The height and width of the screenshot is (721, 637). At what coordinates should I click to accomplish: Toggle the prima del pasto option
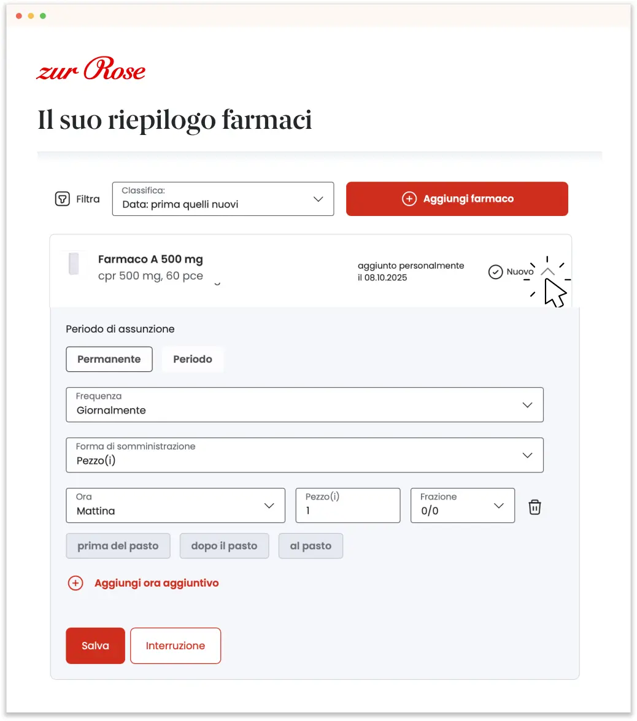coord(118,546)
